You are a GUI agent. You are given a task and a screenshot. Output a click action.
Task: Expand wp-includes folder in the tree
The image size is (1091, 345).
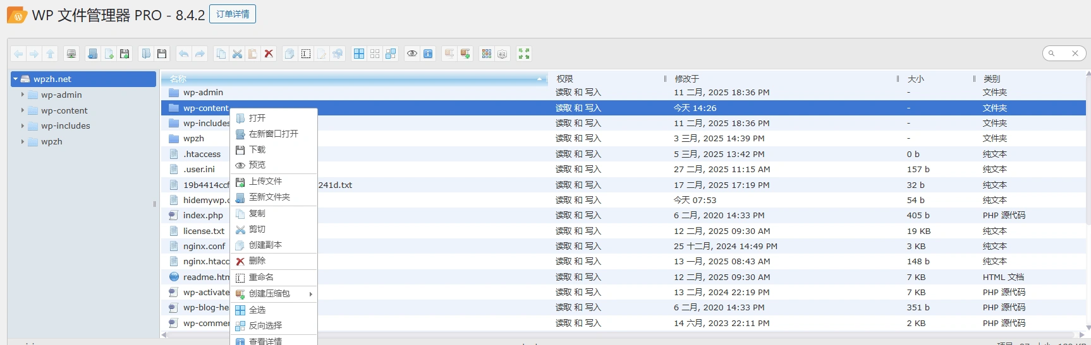23,126
